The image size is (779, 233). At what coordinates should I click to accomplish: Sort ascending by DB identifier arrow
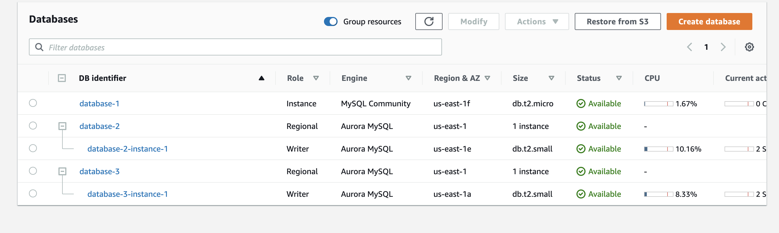tap(262, 78)
